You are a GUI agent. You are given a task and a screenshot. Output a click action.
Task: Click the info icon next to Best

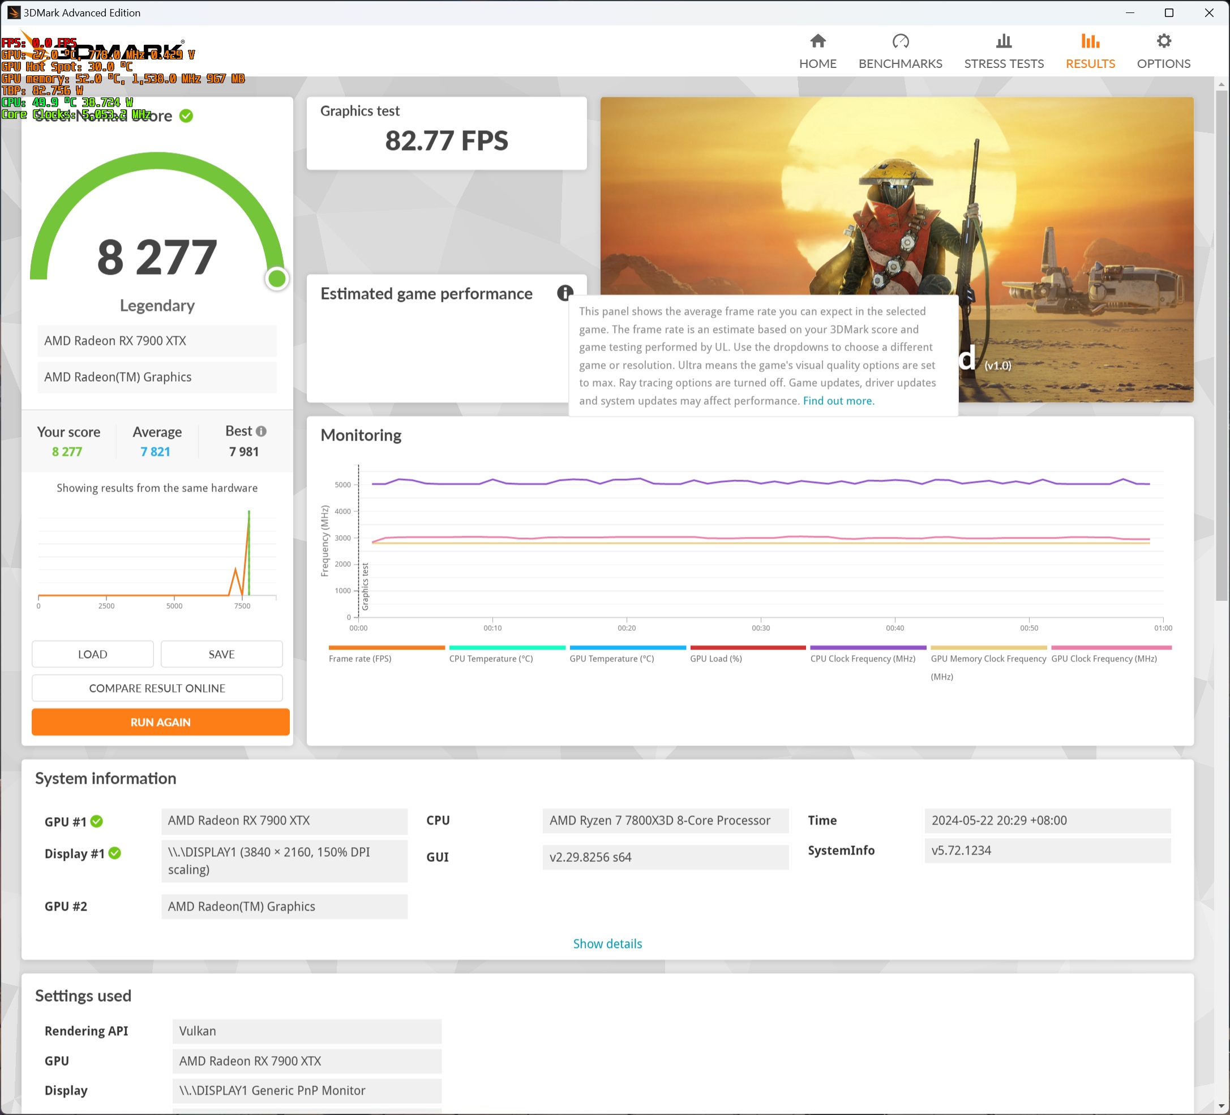coord(261,432)
